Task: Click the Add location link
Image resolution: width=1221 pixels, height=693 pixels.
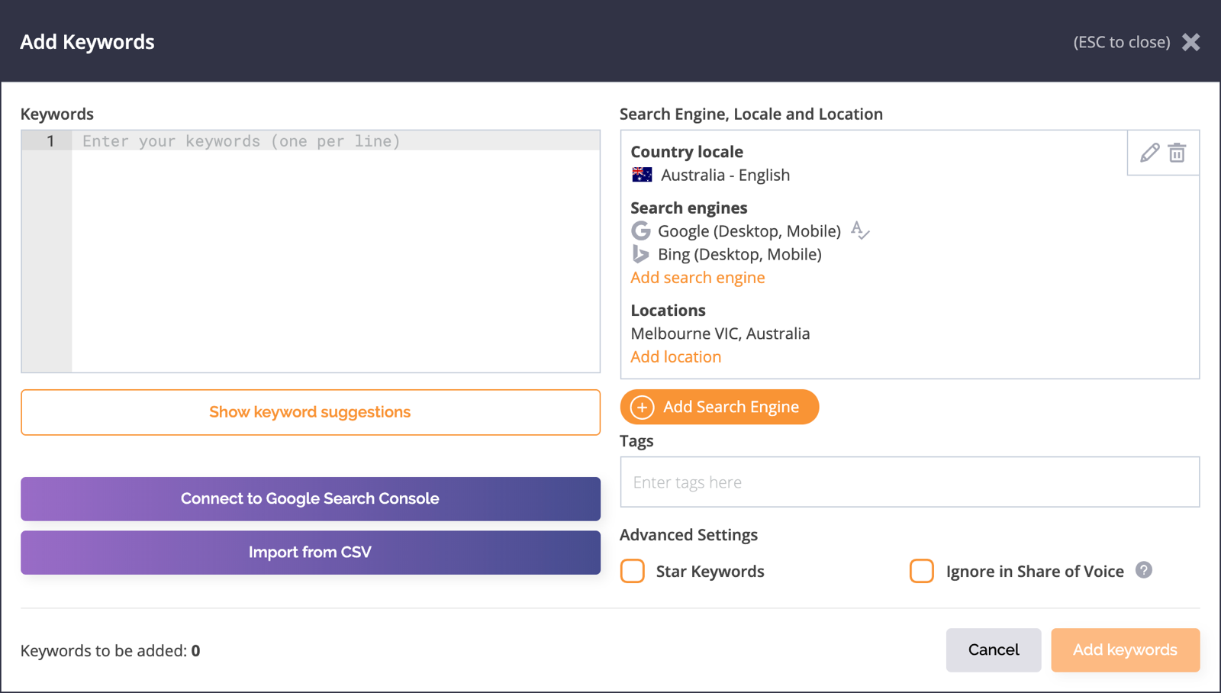Action: tap(675, 357)
